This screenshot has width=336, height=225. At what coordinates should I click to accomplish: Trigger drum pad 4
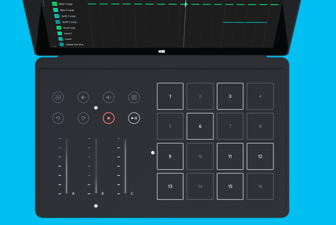(260, 96)
